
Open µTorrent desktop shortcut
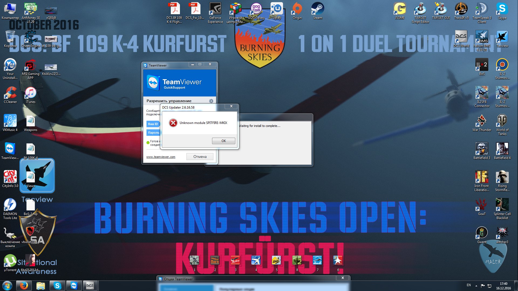click(x=10, y=263)
